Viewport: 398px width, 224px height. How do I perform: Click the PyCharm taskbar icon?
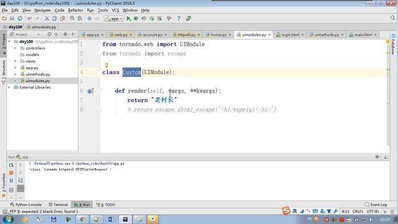(x=126, y=220)
